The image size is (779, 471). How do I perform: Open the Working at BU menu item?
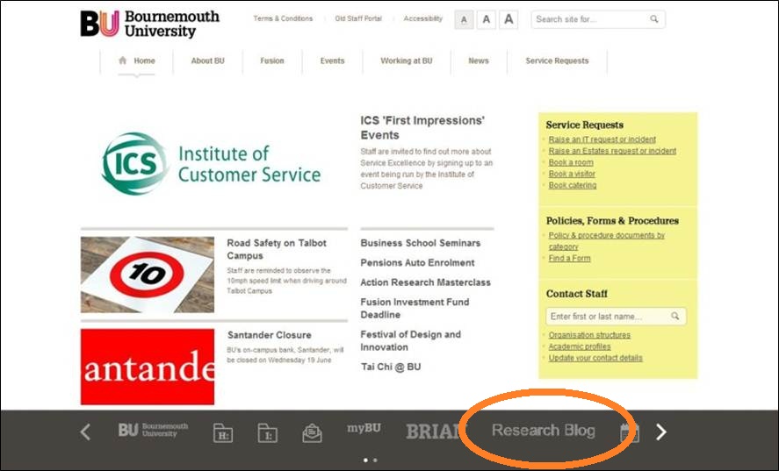(407, 61)
